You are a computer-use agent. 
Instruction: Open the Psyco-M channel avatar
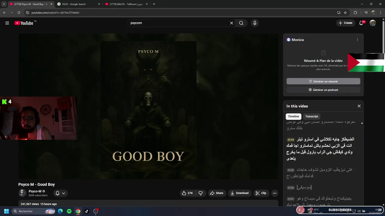pyautogui.click(x=22, y=193)
